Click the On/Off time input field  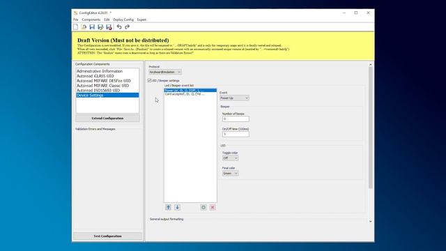coord(236,134)
